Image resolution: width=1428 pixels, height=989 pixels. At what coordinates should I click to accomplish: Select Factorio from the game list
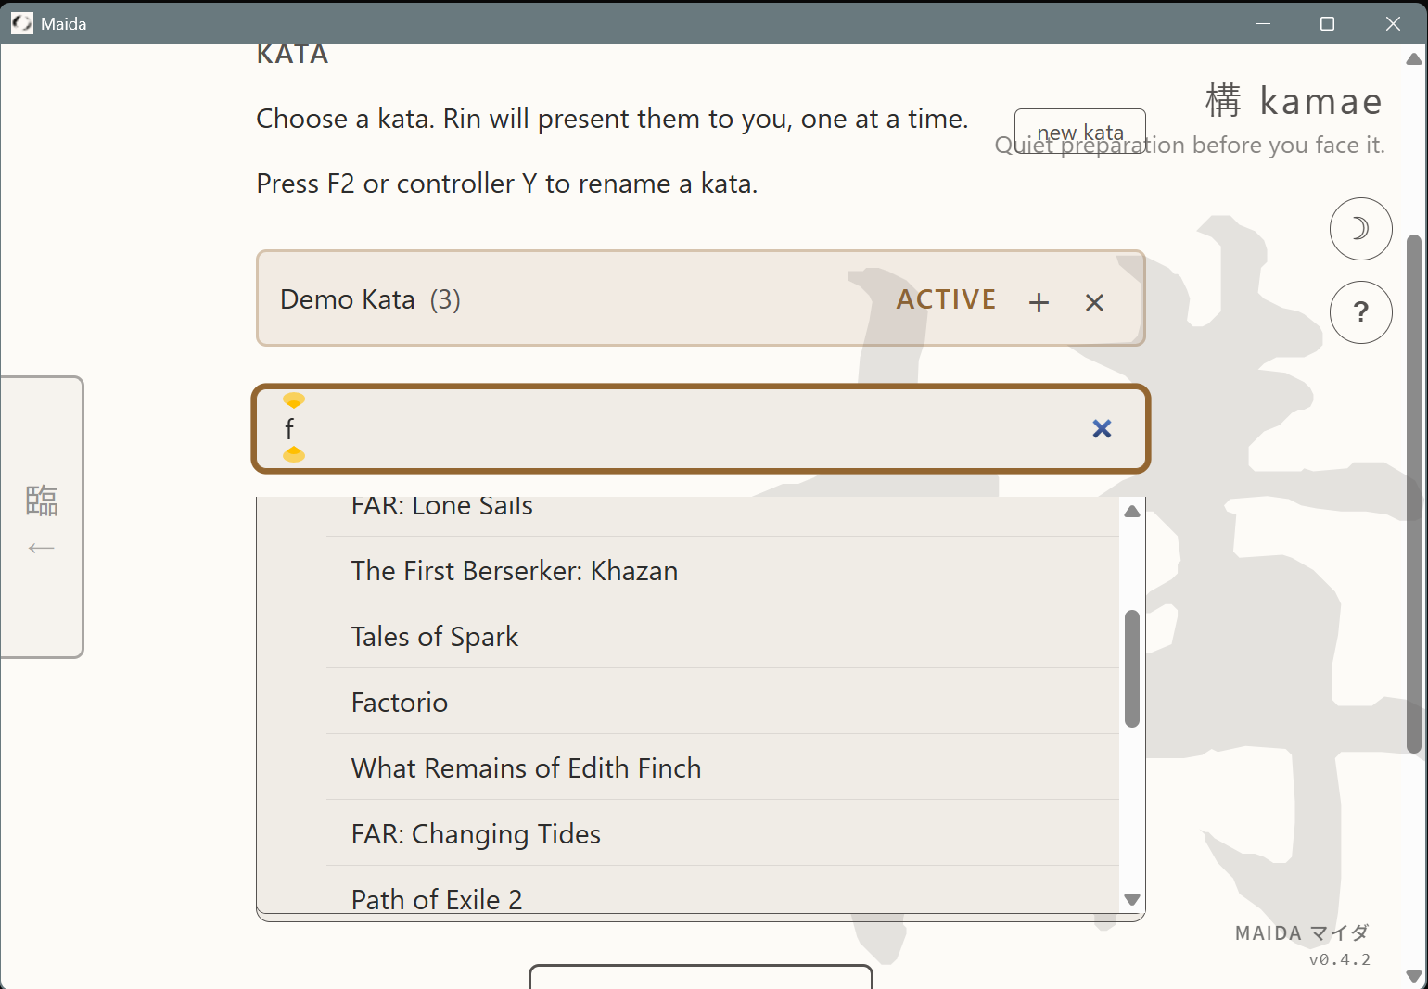click(399, 702)
